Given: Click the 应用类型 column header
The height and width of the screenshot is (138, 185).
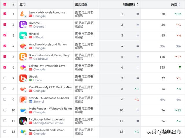Looking at the screenshot, I should pyautogui.click(x=81, y=4).
